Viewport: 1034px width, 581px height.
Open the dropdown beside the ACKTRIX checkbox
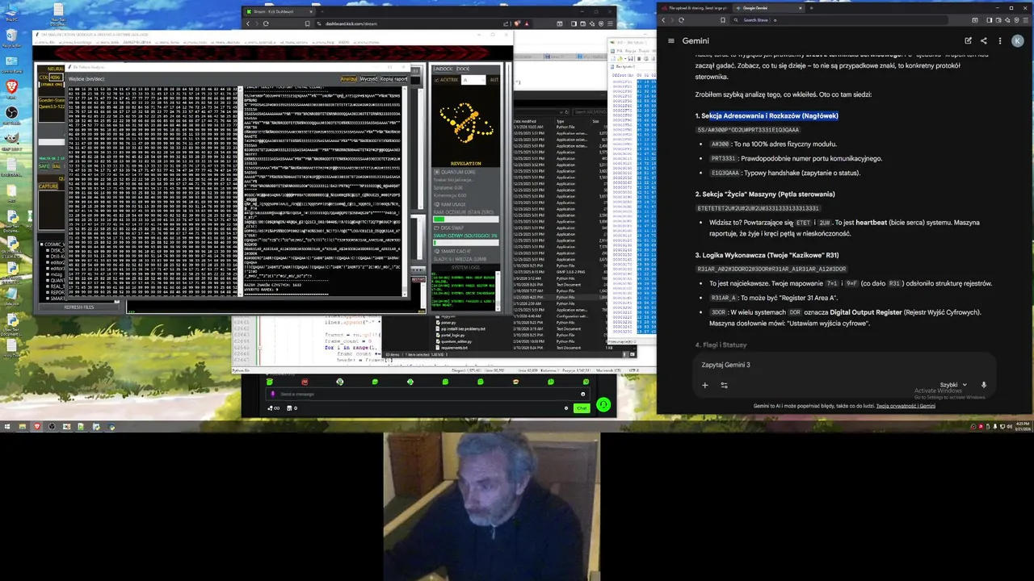(473, 80)
